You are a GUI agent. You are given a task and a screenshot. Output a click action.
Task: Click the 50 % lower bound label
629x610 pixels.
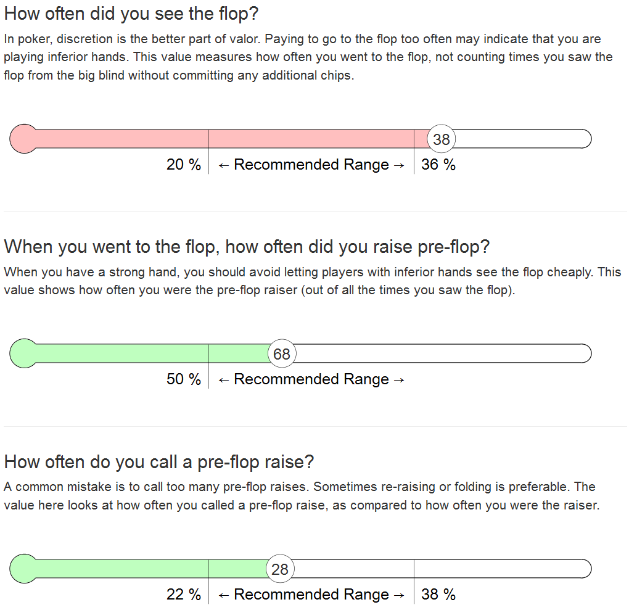click(184, 379)
